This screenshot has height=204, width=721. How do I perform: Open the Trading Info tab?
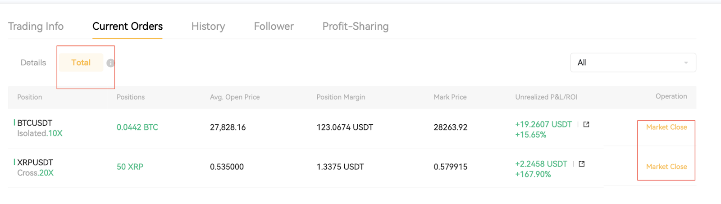(36, 26)
